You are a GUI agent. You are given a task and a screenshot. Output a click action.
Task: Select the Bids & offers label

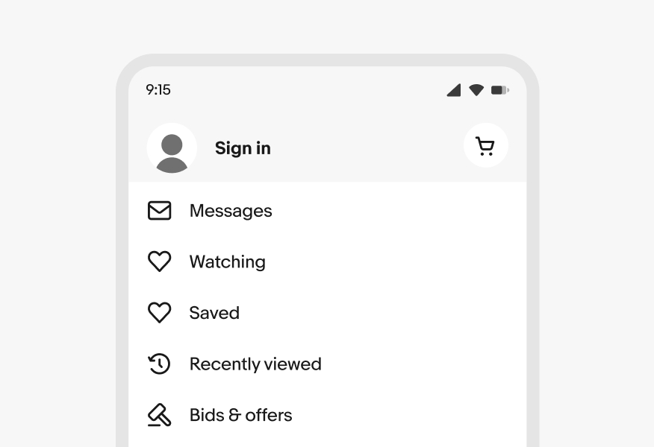click(240, 415)
